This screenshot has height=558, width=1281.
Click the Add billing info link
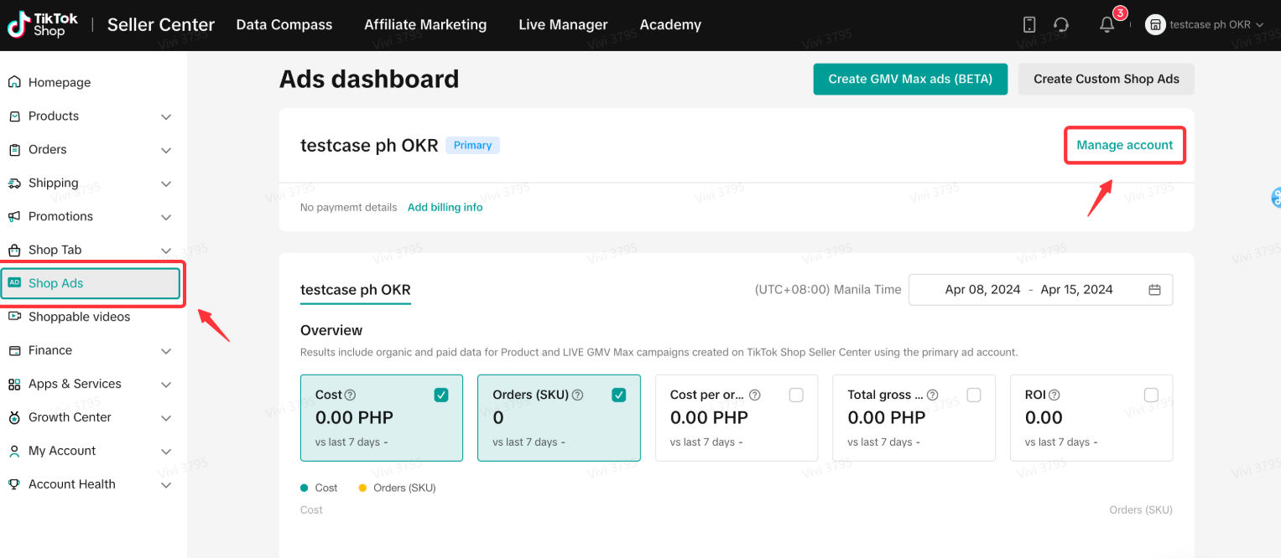445,207
